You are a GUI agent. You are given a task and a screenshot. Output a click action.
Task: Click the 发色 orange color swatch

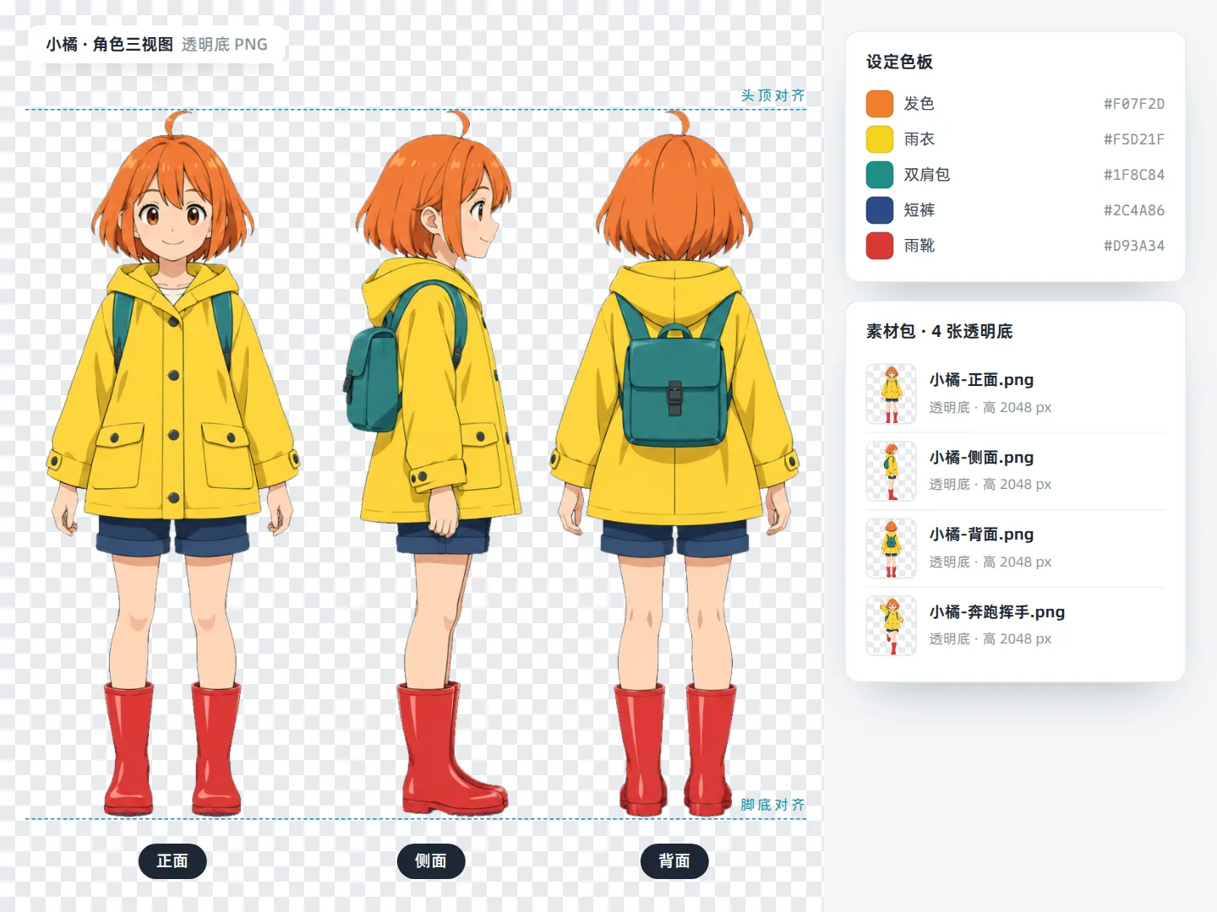click(x=880, y=104)
